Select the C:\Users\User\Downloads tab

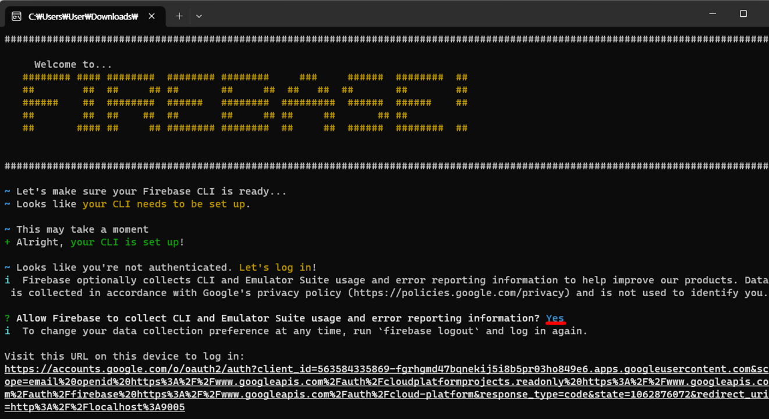[x=86, y=16]
